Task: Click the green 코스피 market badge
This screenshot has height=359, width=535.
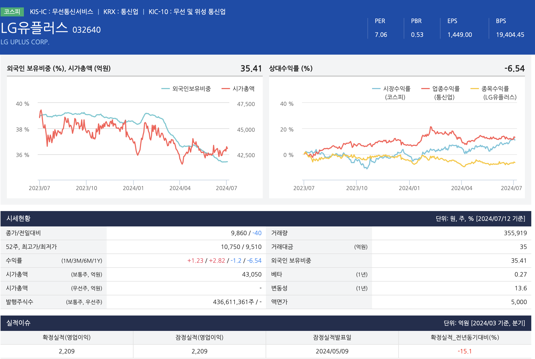Action: [12, 12]
